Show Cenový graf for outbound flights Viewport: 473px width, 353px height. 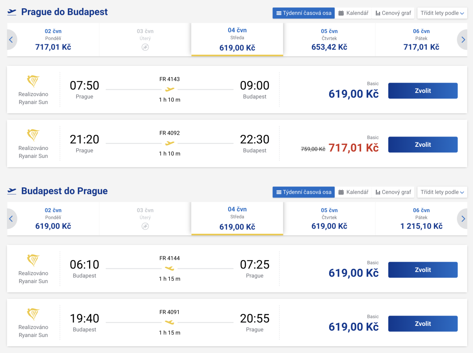click(393, 13)
